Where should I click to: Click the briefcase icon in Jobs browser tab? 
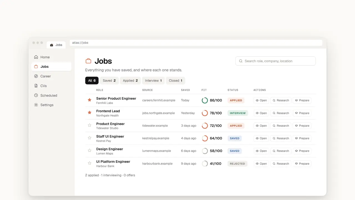(52, 45)
